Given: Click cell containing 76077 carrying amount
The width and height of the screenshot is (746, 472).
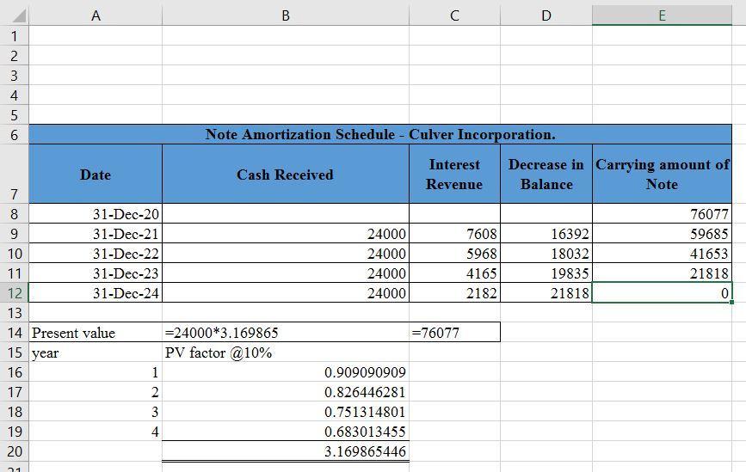Looking at the screenshot, I should (662, 214).
